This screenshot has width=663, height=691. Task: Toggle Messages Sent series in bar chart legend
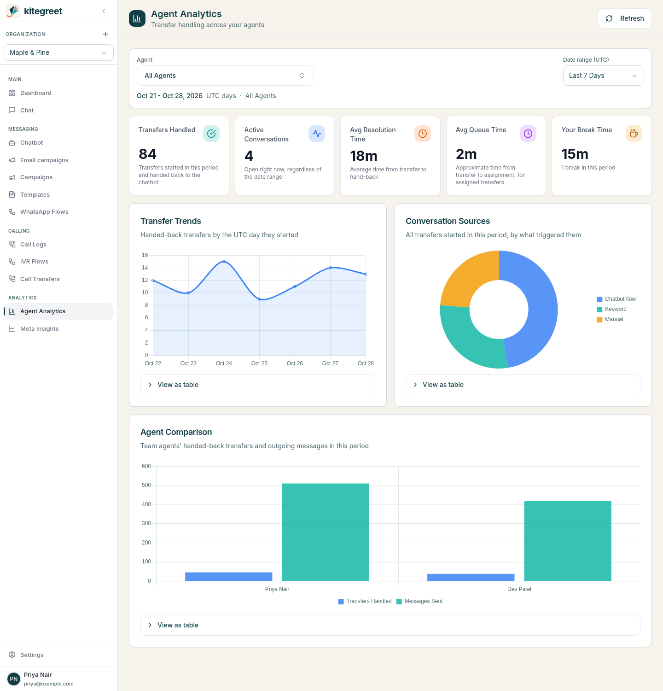tap(419, 602)
